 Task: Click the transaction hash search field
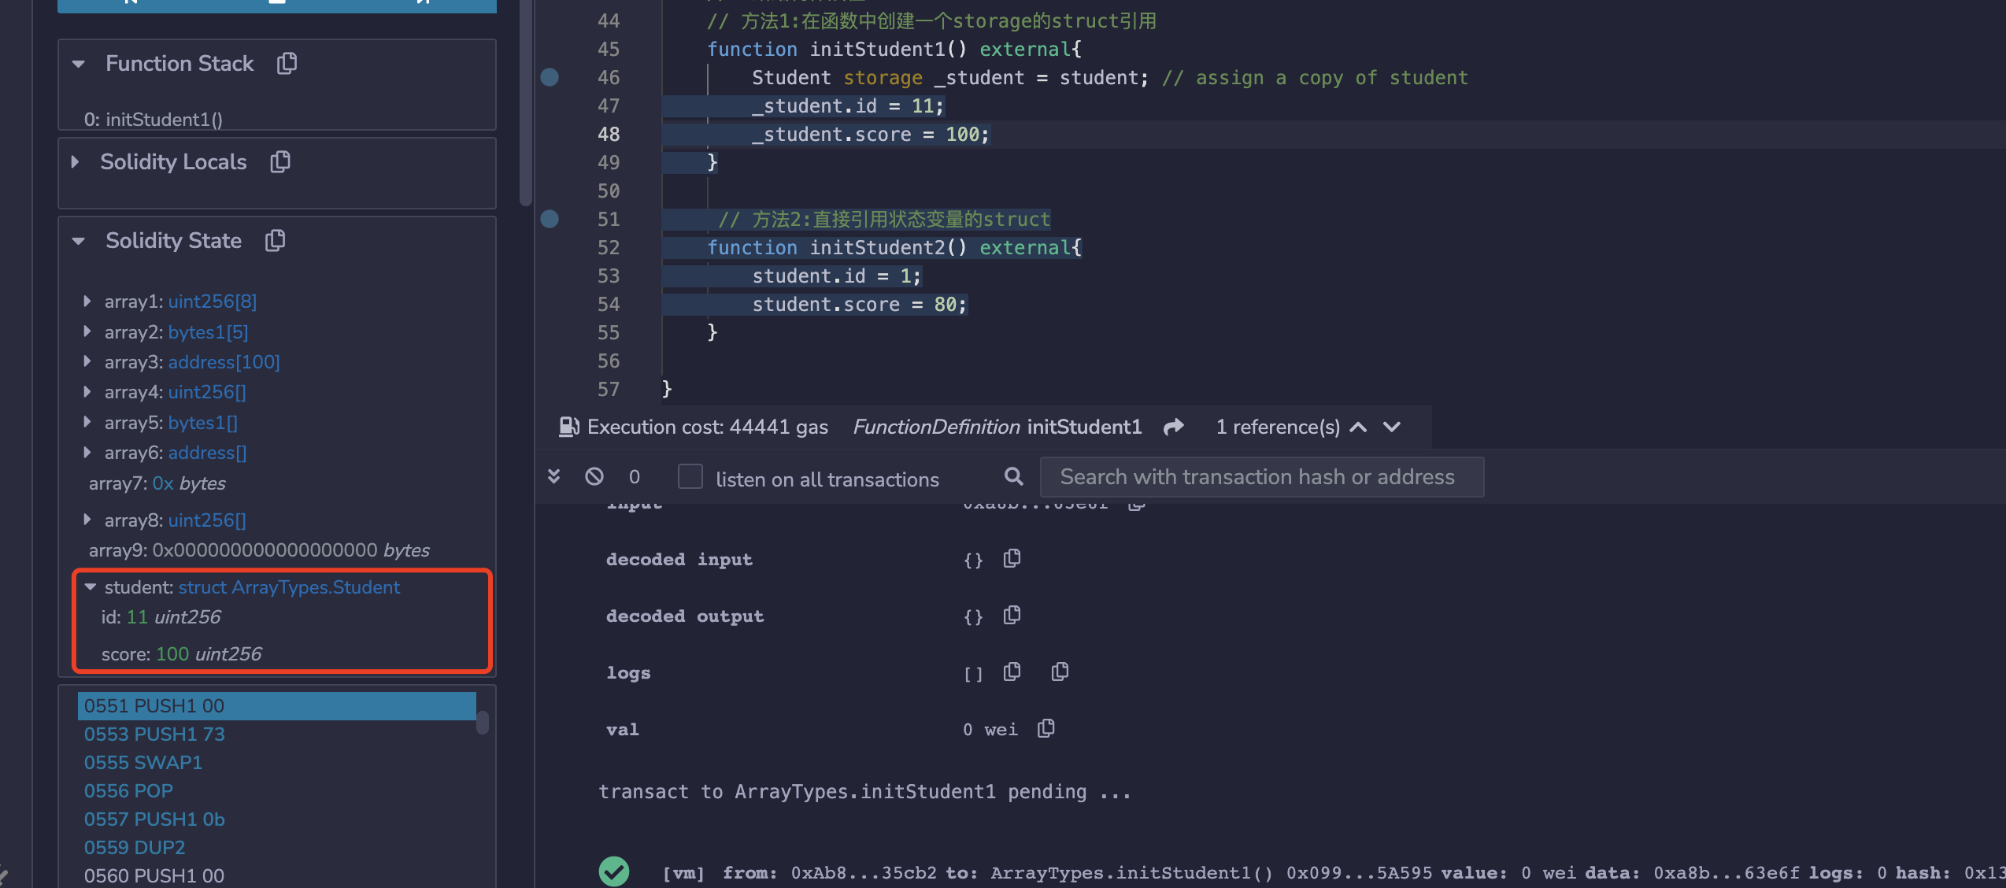[1260, 476]
